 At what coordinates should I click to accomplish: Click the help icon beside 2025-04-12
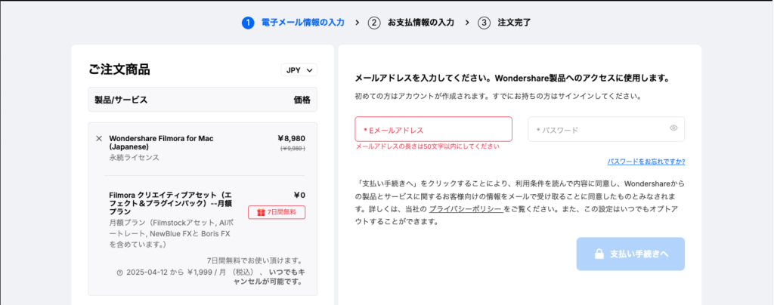(119, 272)
